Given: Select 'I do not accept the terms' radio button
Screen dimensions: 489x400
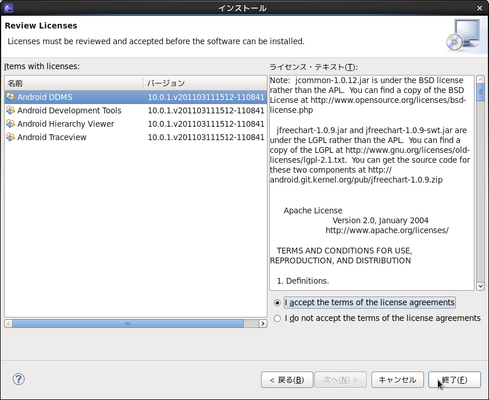Looking at the screenshot, I should point(277,319).
